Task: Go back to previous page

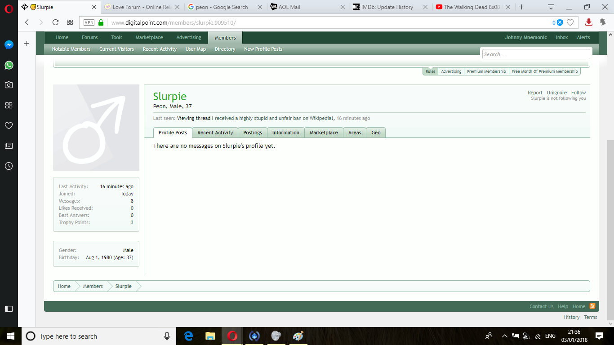Action: point(27,22)
